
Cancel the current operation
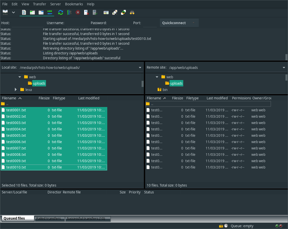tap(78, 12)
